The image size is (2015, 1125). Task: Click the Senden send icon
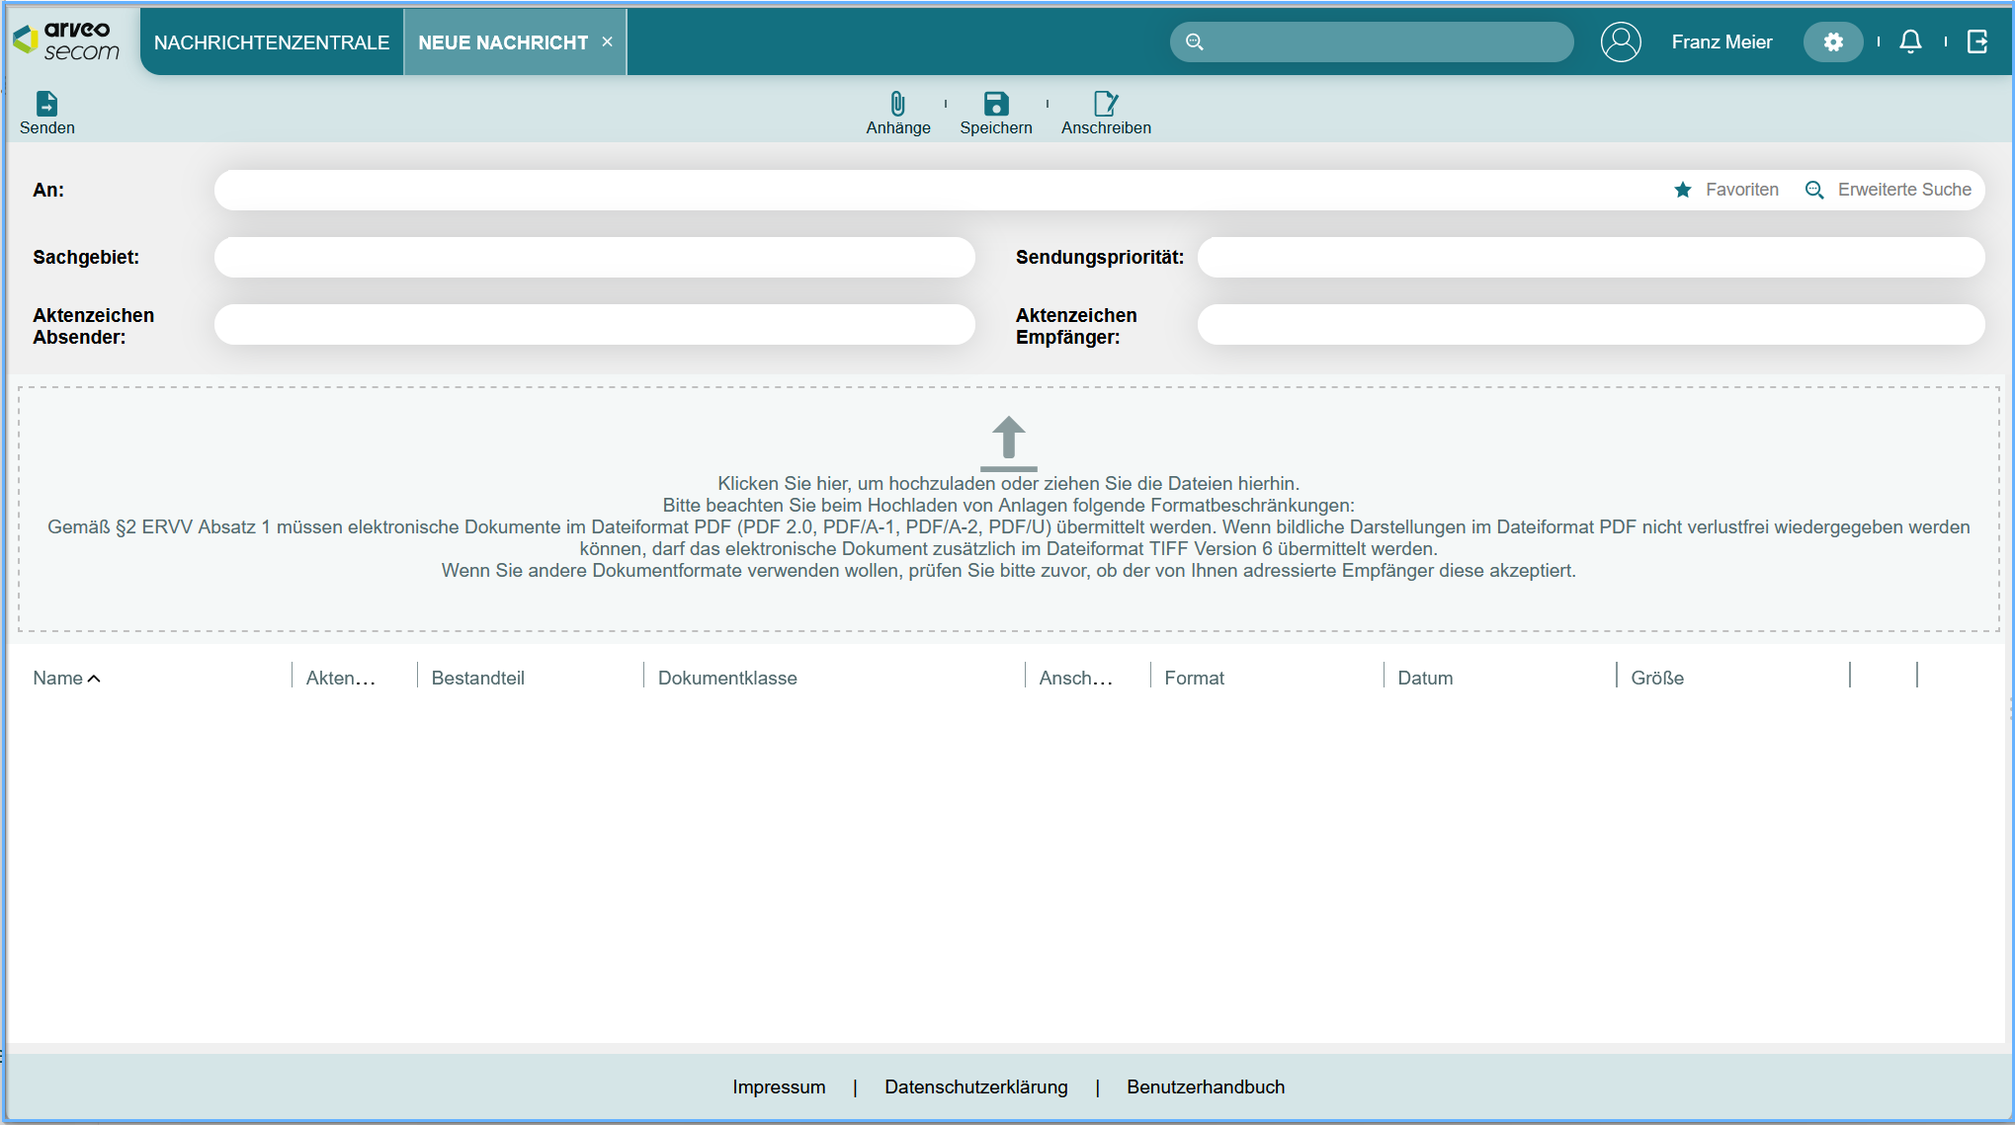(46, 104)
